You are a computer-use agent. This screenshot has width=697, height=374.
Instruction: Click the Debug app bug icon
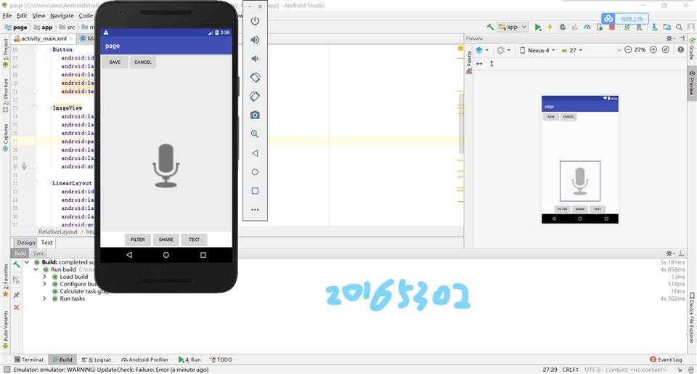click(562, 27)
